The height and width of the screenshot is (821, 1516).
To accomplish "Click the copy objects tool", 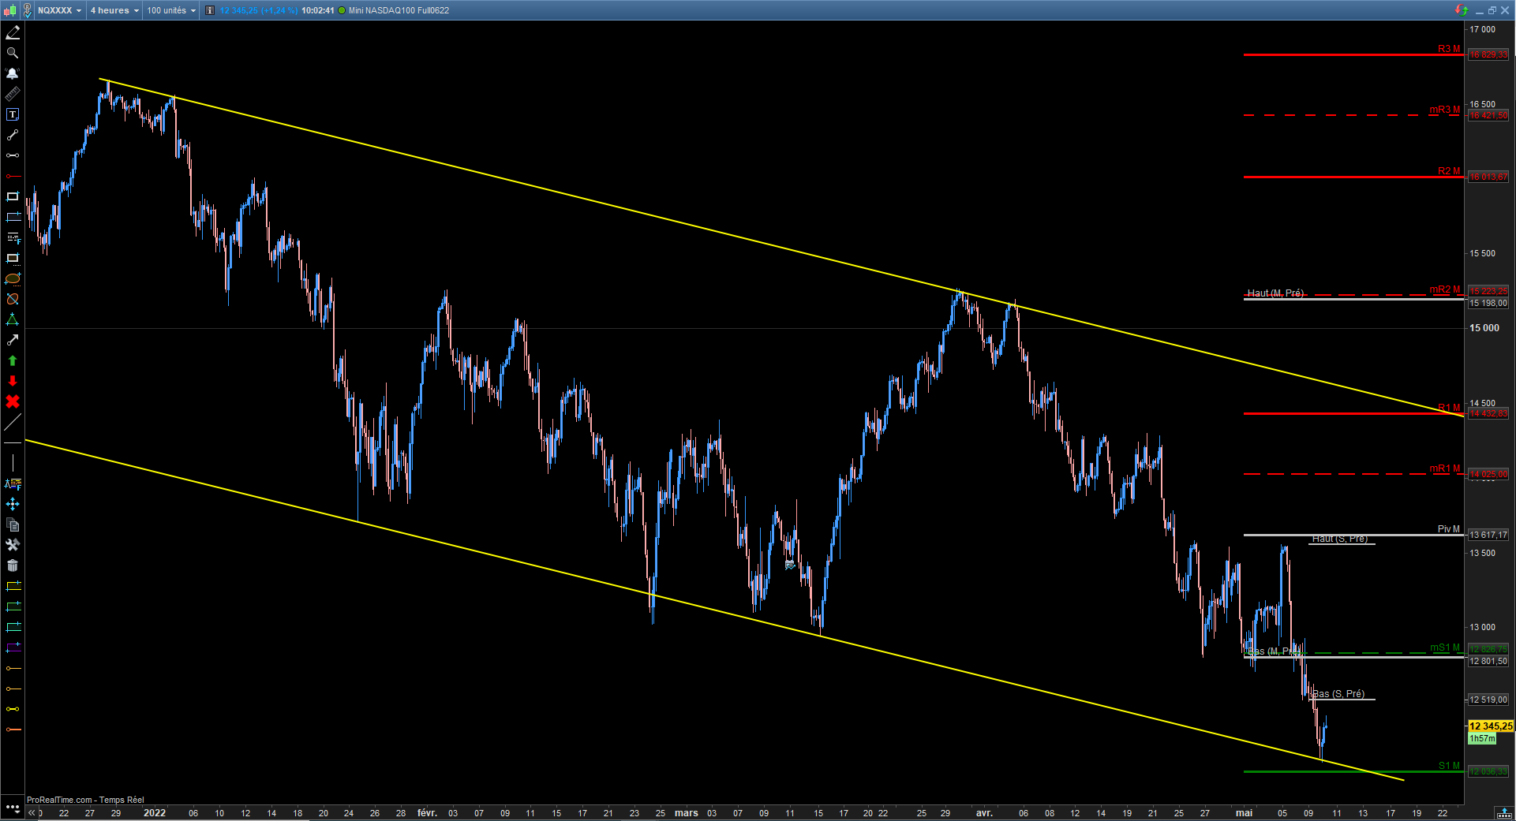I will (x=13, y=524).
